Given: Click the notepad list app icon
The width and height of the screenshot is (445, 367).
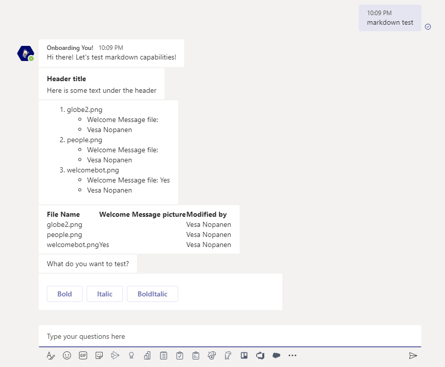Looking at the screenshot, I should click(x=164, y=355).
